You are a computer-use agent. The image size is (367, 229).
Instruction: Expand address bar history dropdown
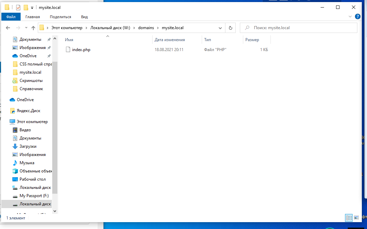click(220, 28)
